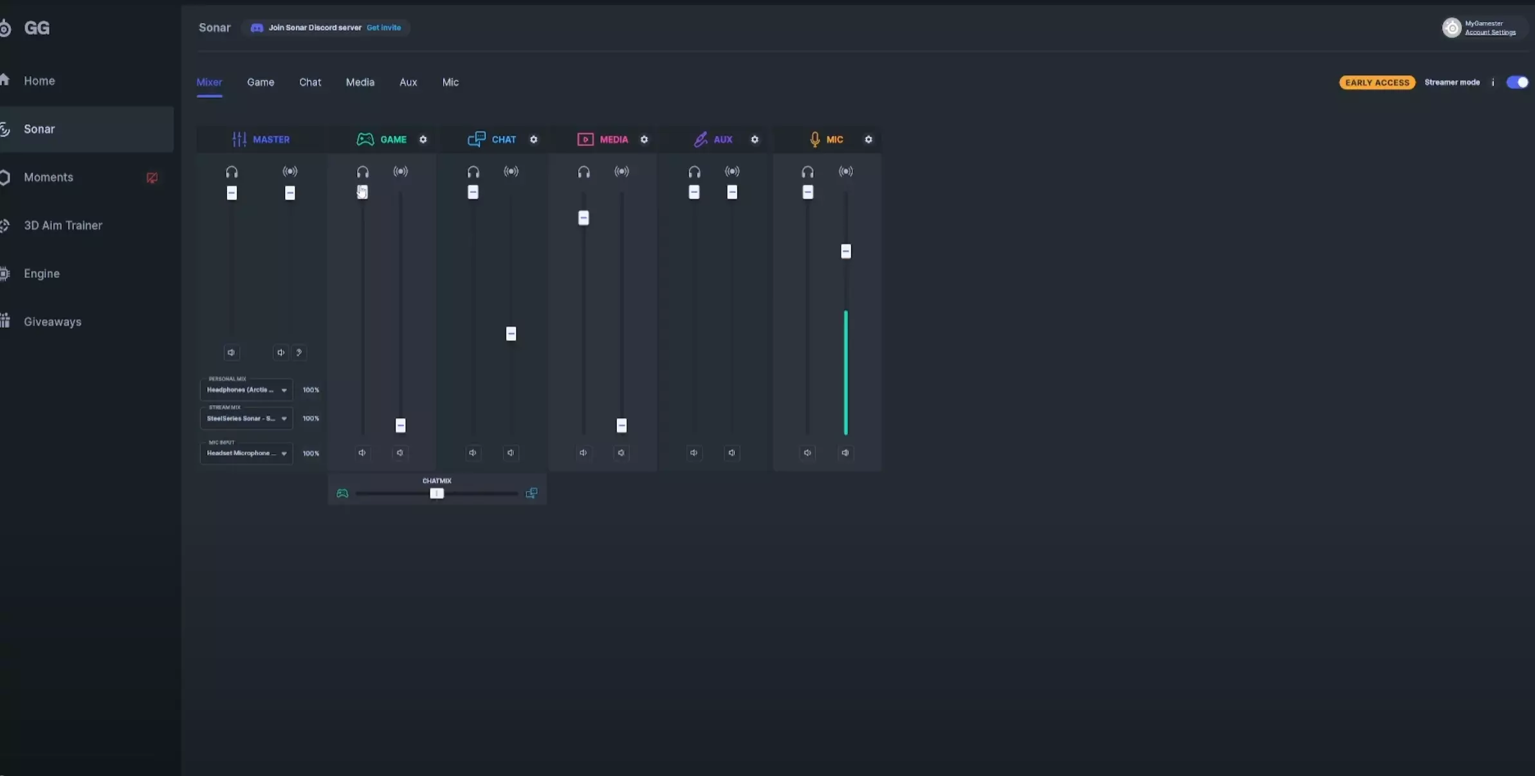Switch to the Aux tab
The width and height of the screenshot is (1535, 776).
click(x=409, y=82)
